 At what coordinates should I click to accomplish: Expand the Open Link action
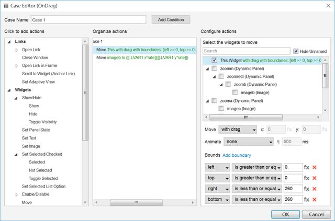16,50
